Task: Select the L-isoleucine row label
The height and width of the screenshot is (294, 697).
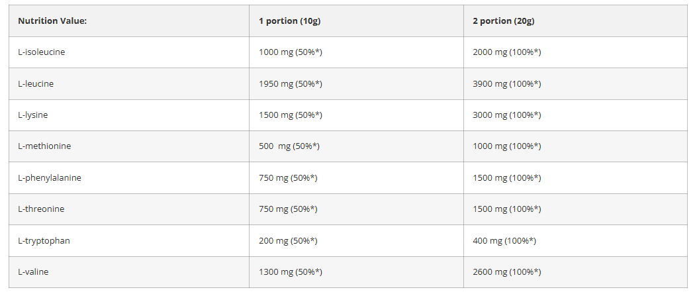Action: coord(41,52)
